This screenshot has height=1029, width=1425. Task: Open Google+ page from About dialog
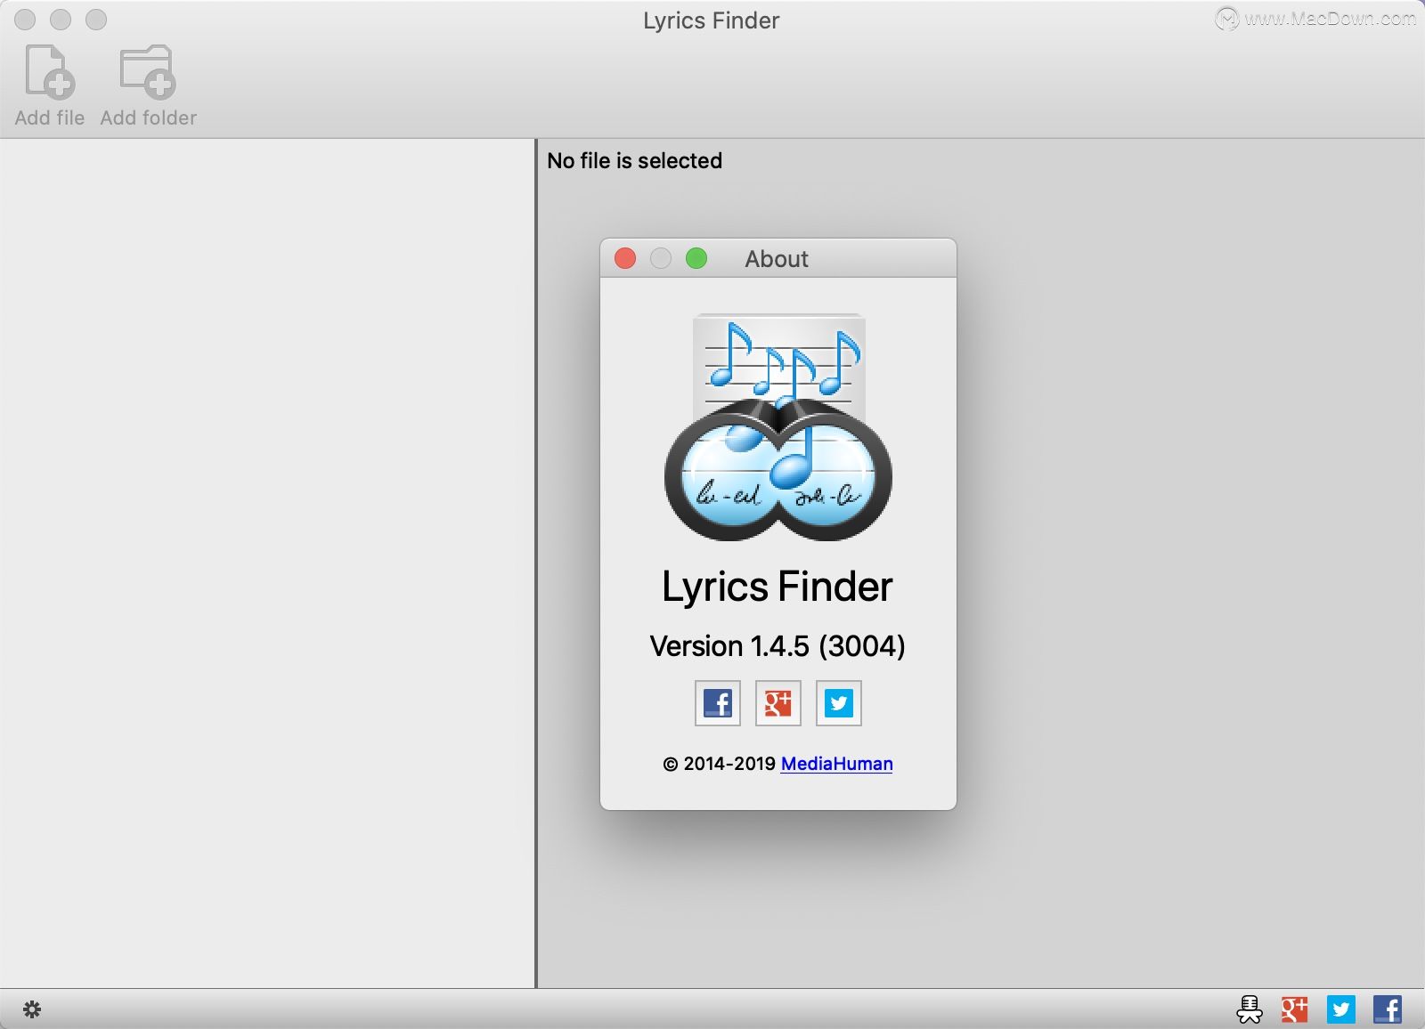(x=778, y=703)
